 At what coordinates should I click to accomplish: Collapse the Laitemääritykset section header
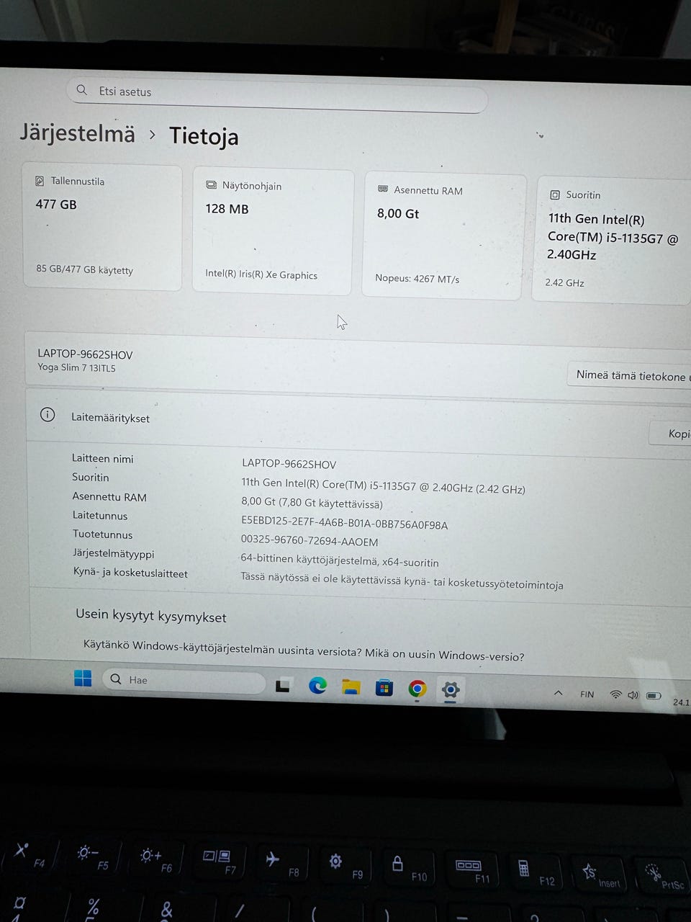point(358,425)
